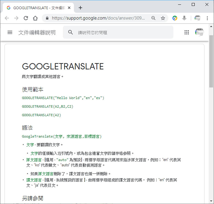Viewport: 214px width, 204px height.
Task: Click the 文件編輯器說明 header link
Action: coord(37,32)
